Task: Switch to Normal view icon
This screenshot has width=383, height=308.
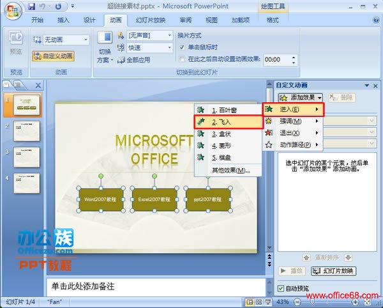Action: coord(250,302)
